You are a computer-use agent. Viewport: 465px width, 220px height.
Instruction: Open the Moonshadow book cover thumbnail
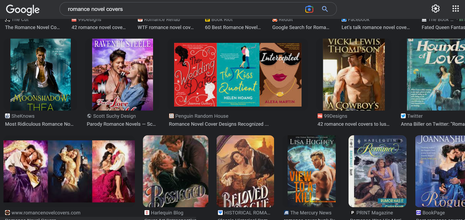coord(41,75)
